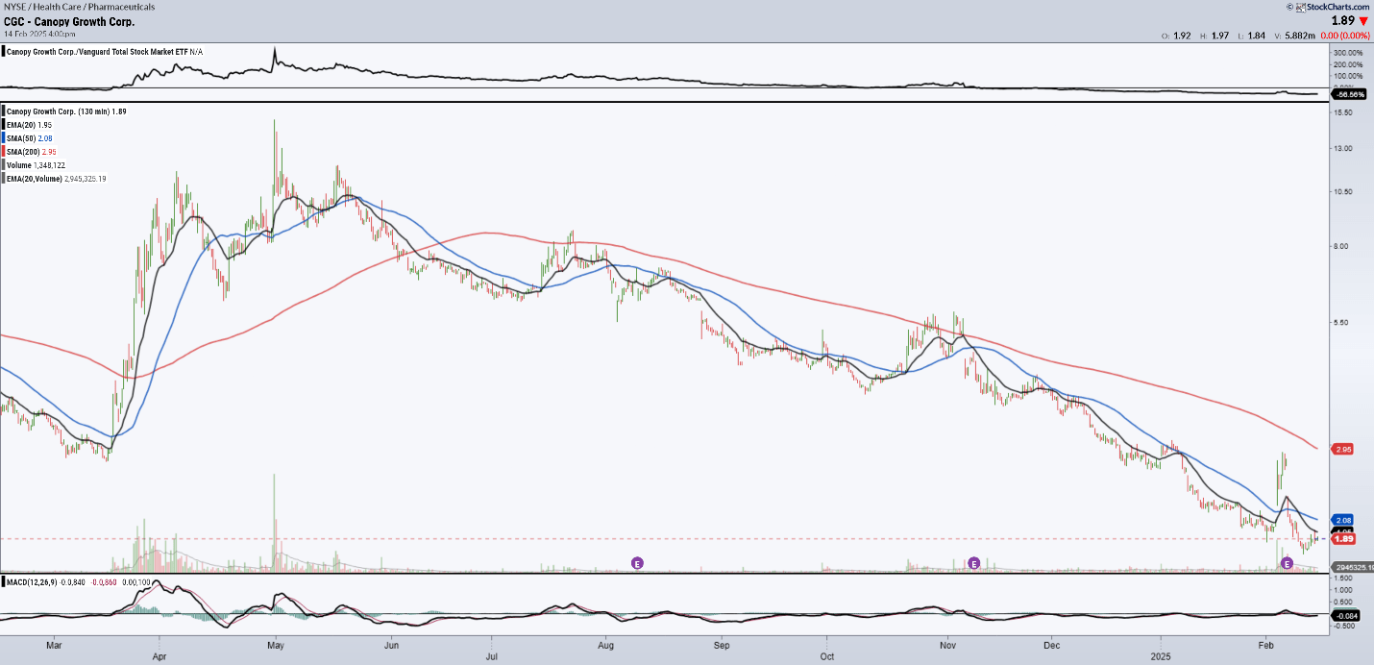Click the EMA(20,Volume) legend entry

coord(55,179)
